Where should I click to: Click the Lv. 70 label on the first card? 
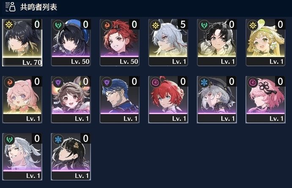pyautogui.click(x=32, y=62)
